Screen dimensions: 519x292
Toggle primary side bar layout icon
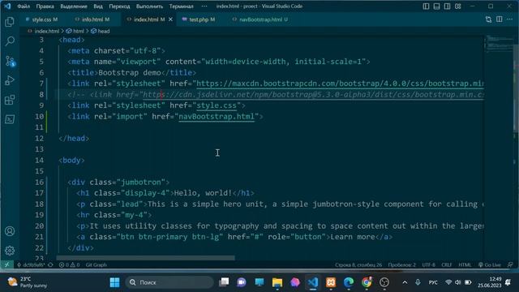[x=426, y=6]
